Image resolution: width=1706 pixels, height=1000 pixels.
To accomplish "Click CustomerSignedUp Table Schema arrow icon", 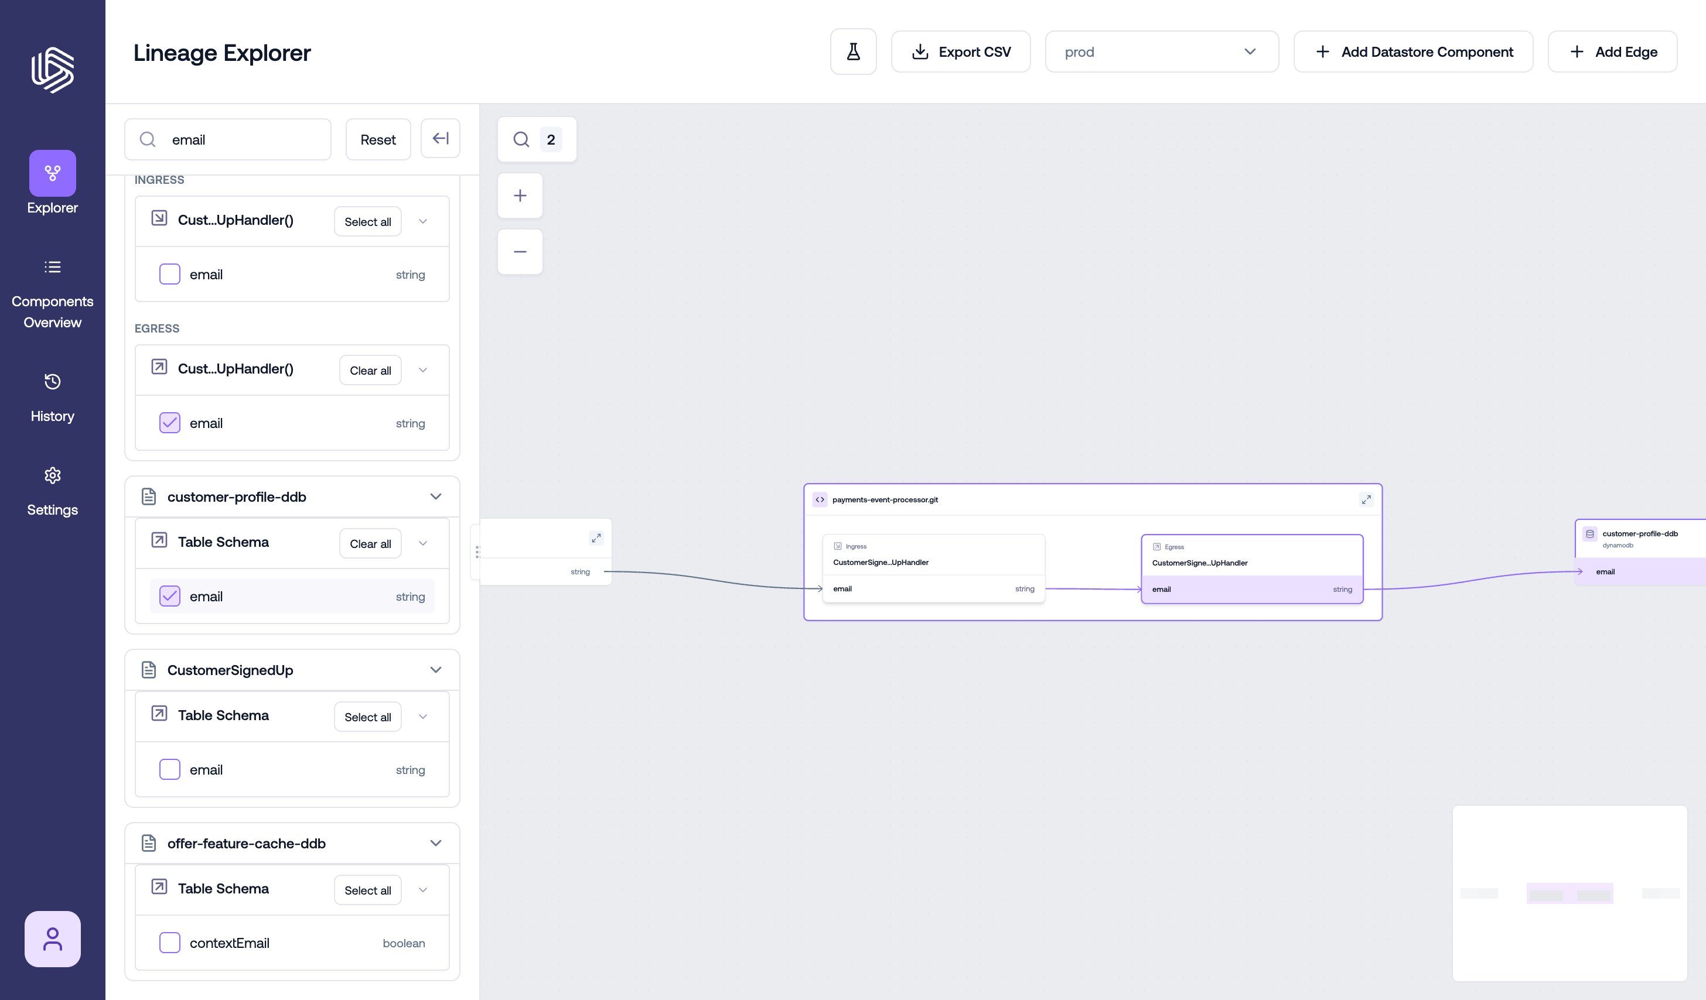I will click(x=159, y=713).
